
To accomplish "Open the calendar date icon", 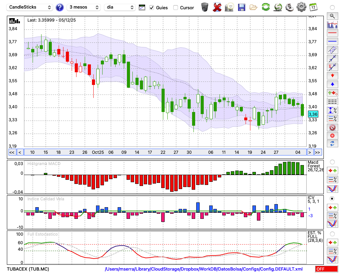I will (313, 7).
